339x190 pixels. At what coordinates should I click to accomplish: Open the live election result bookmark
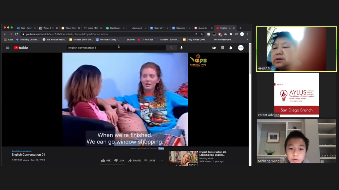coord(54,40)
